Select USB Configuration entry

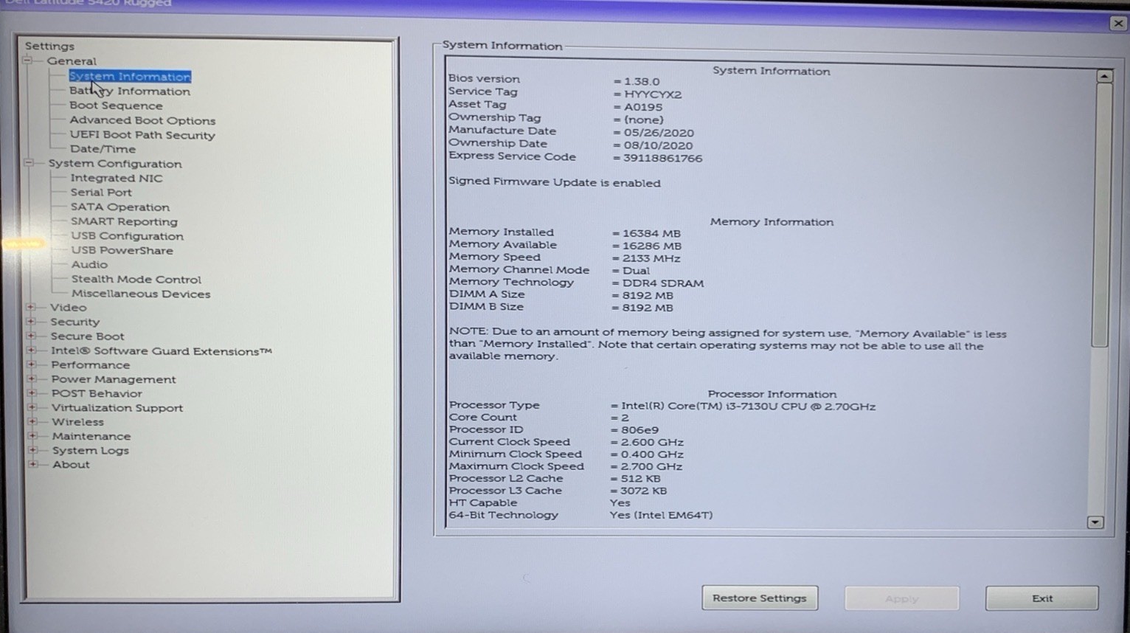(x=127, y=236)
